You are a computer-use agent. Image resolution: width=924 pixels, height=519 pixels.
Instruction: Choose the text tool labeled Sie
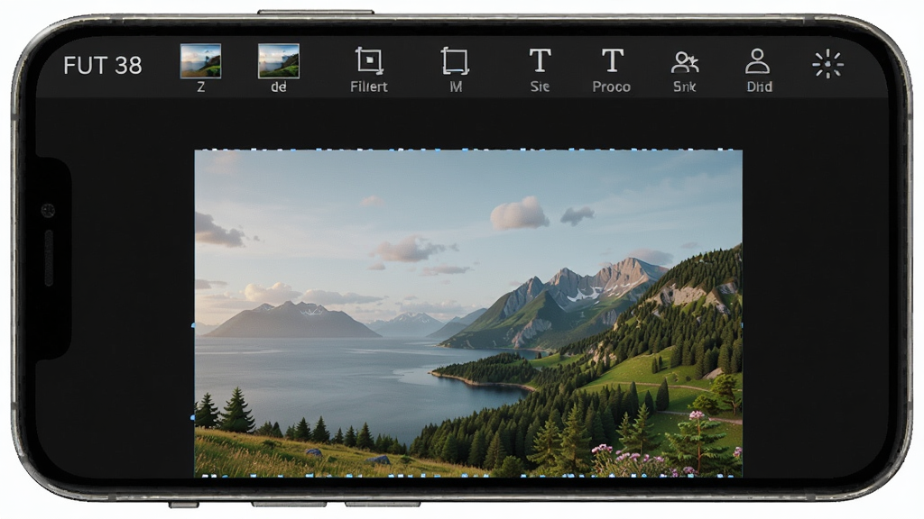coord(540,60)
